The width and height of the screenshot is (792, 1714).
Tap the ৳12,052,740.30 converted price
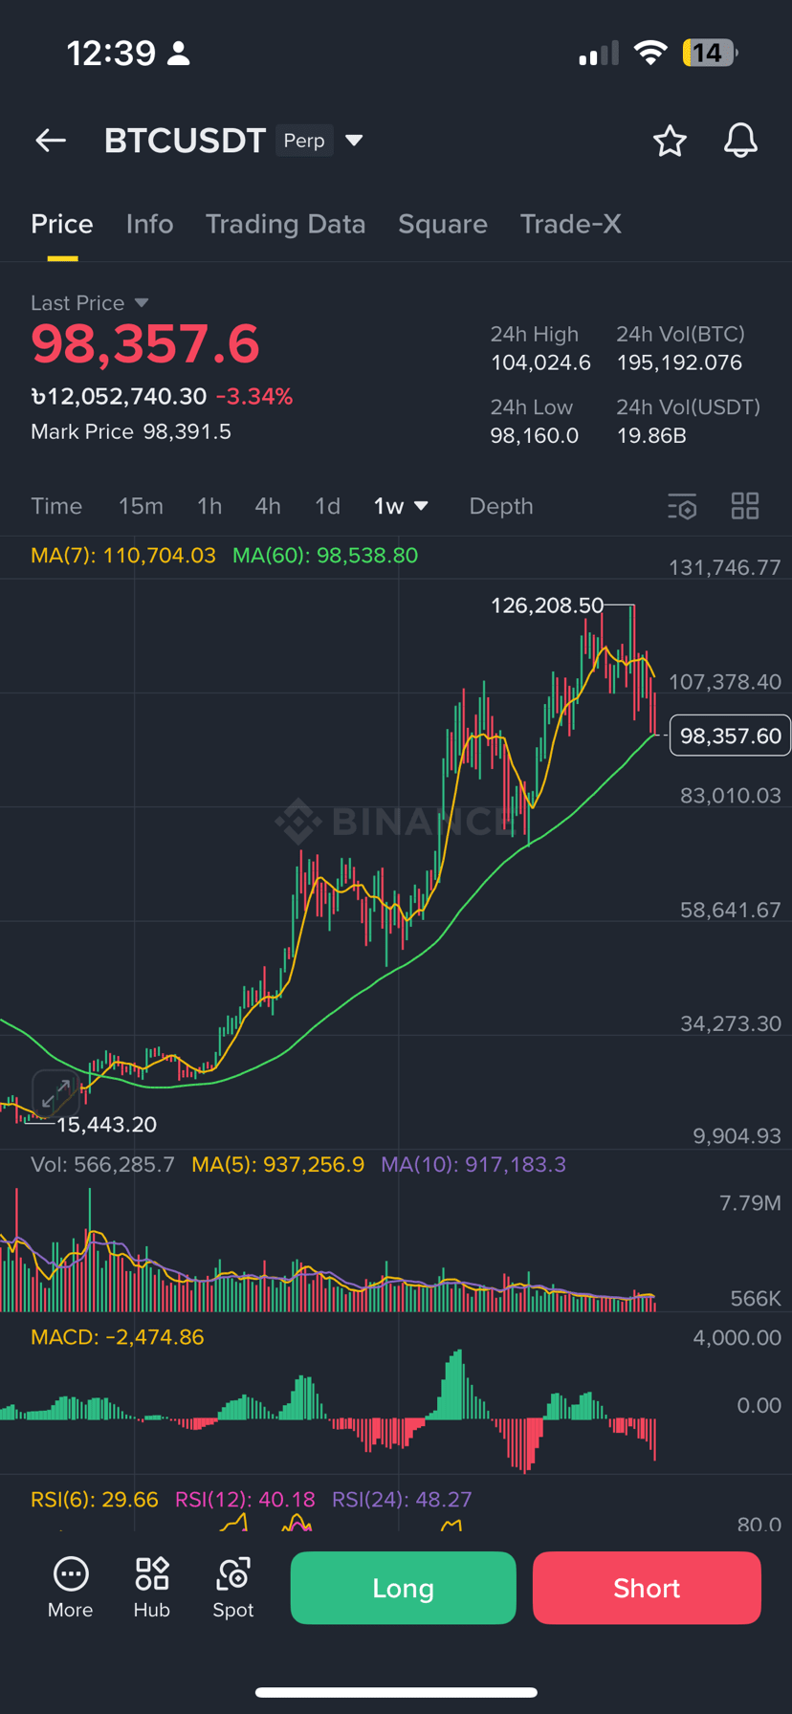[119, 396]
